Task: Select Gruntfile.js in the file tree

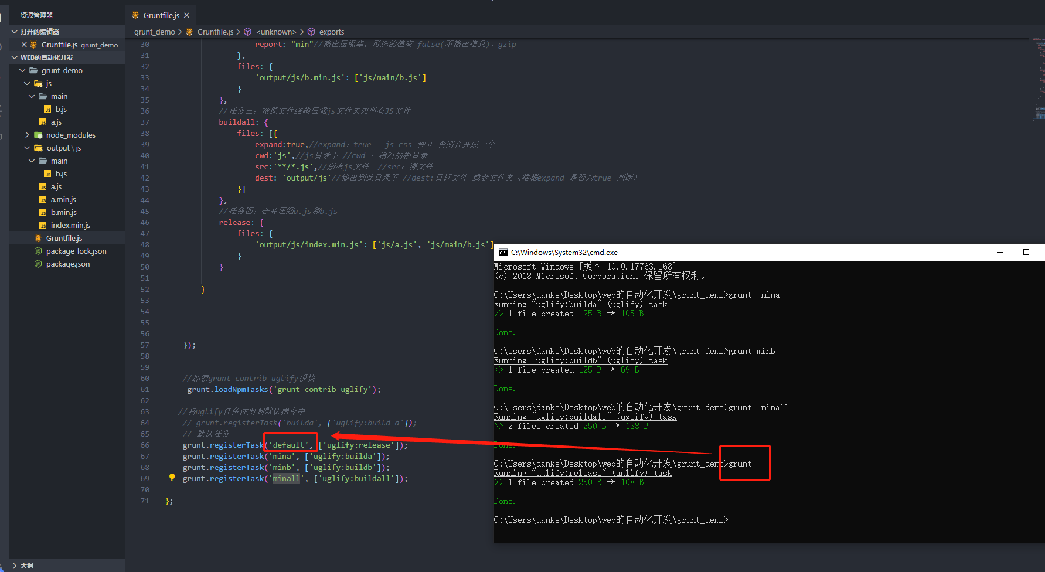Action: (x=64, y=238)
